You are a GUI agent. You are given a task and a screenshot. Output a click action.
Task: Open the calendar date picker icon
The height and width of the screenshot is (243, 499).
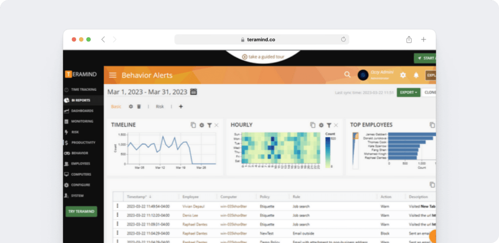tap(193, 92)
